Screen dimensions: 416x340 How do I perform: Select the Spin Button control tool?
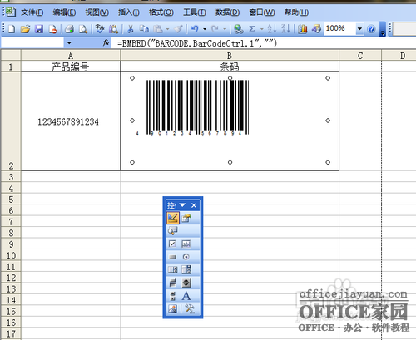pyautogui.click(x=186, y=283)
